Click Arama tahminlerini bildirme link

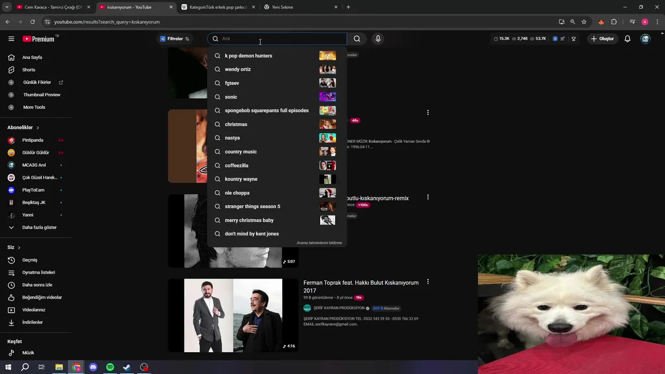click(x=319, y=243)
